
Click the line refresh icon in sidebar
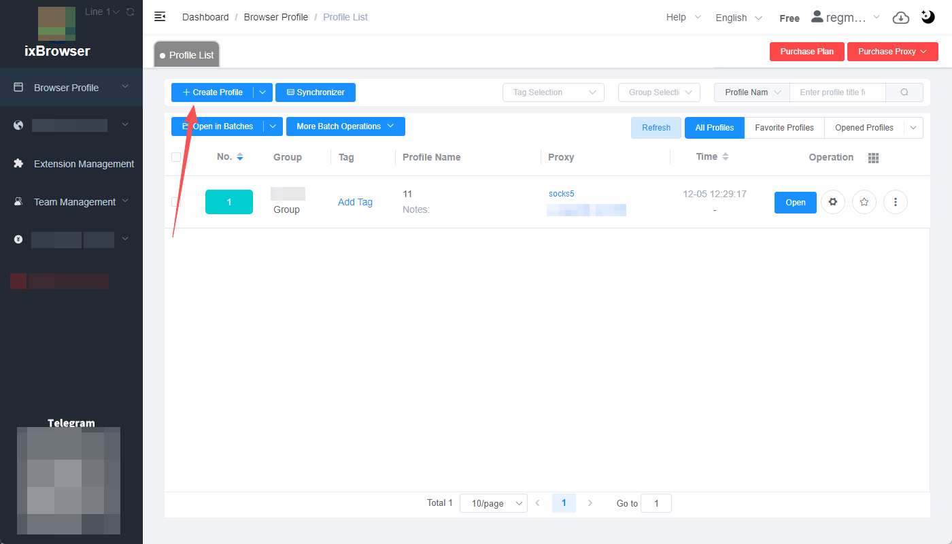pyautogui.click(x=131, y=12)
